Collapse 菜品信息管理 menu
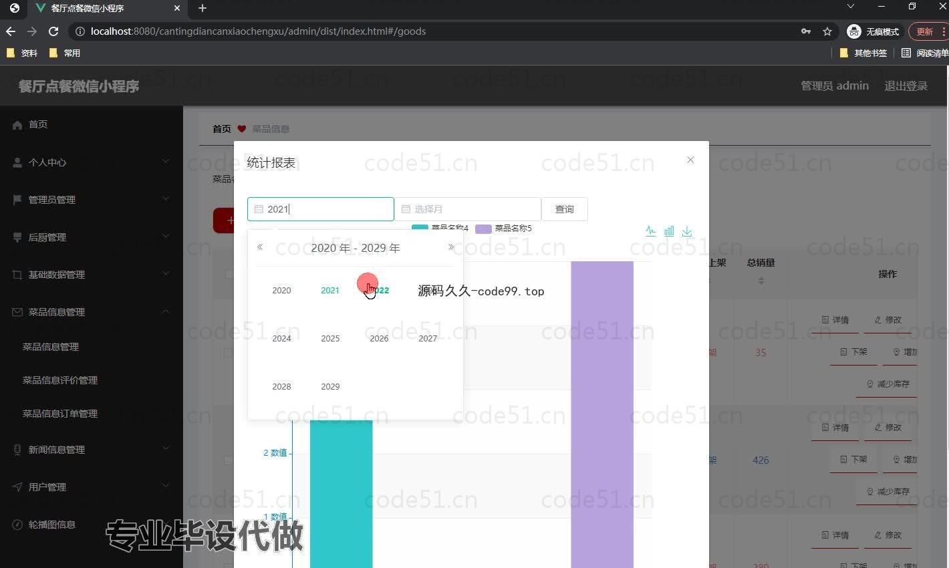949x568 pixels. click(x=92, y=311)
